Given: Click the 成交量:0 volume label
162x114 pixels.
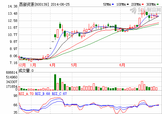Looking at the screenshot, I should pos(26,71).
